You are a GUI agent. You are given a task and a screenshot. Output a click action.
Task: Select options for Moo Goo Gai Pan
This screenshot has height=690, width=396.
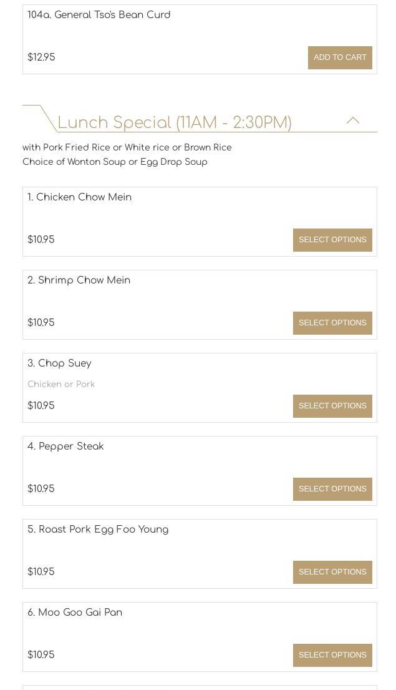[332, 655]
